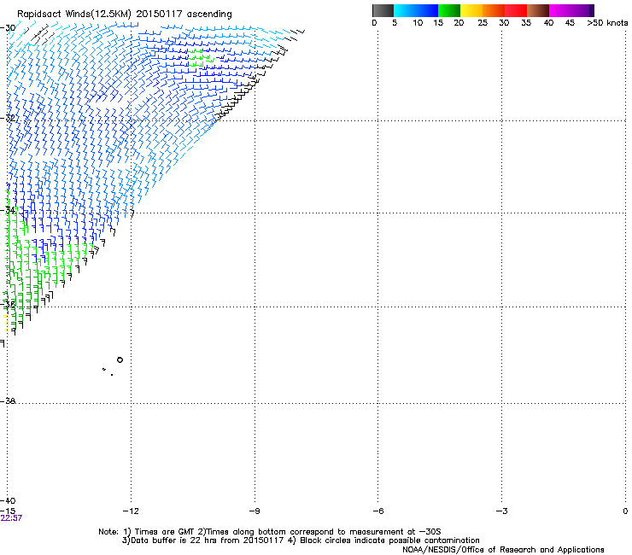Click the red 30-35 knots legend segment
632x555 pixels.
[516, 10]
